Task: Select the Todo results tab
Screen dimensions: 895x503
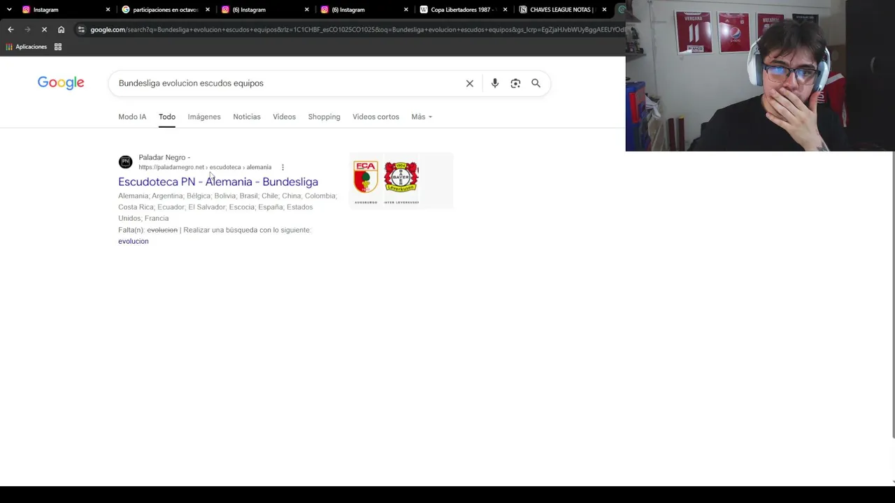Action: (x=166, y=117)
